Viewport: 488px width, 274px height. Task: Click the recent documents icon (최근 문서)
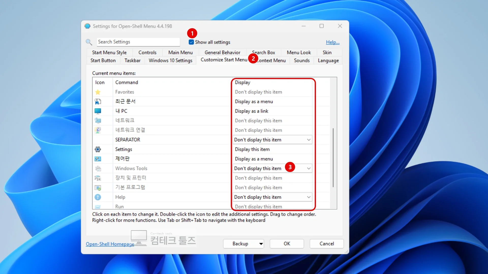tap(98, 101)
